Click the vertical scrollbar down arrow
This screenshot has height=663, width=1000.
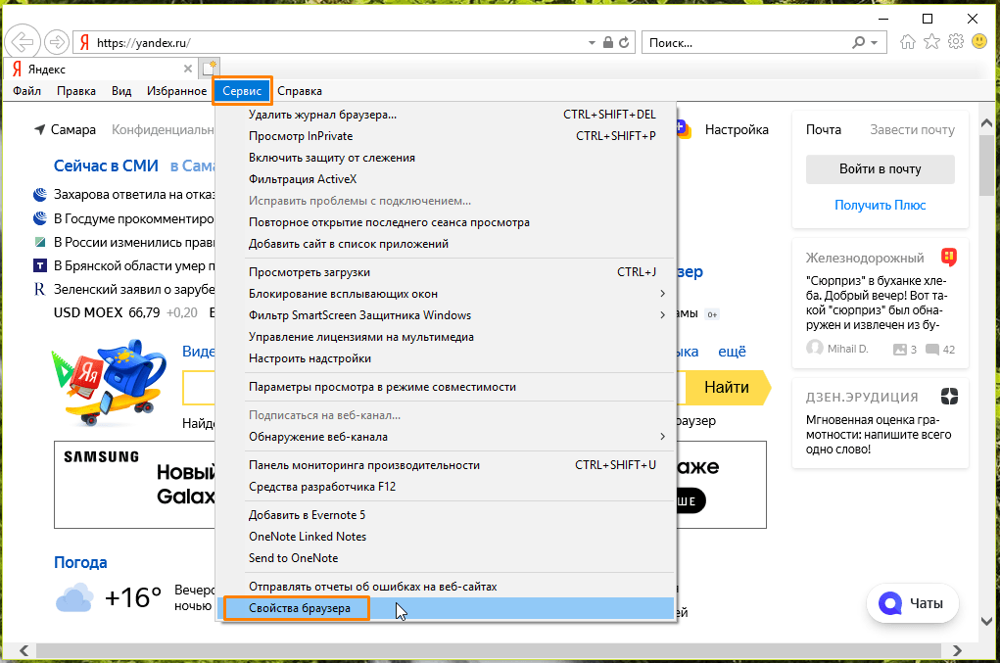click(986, 621)
